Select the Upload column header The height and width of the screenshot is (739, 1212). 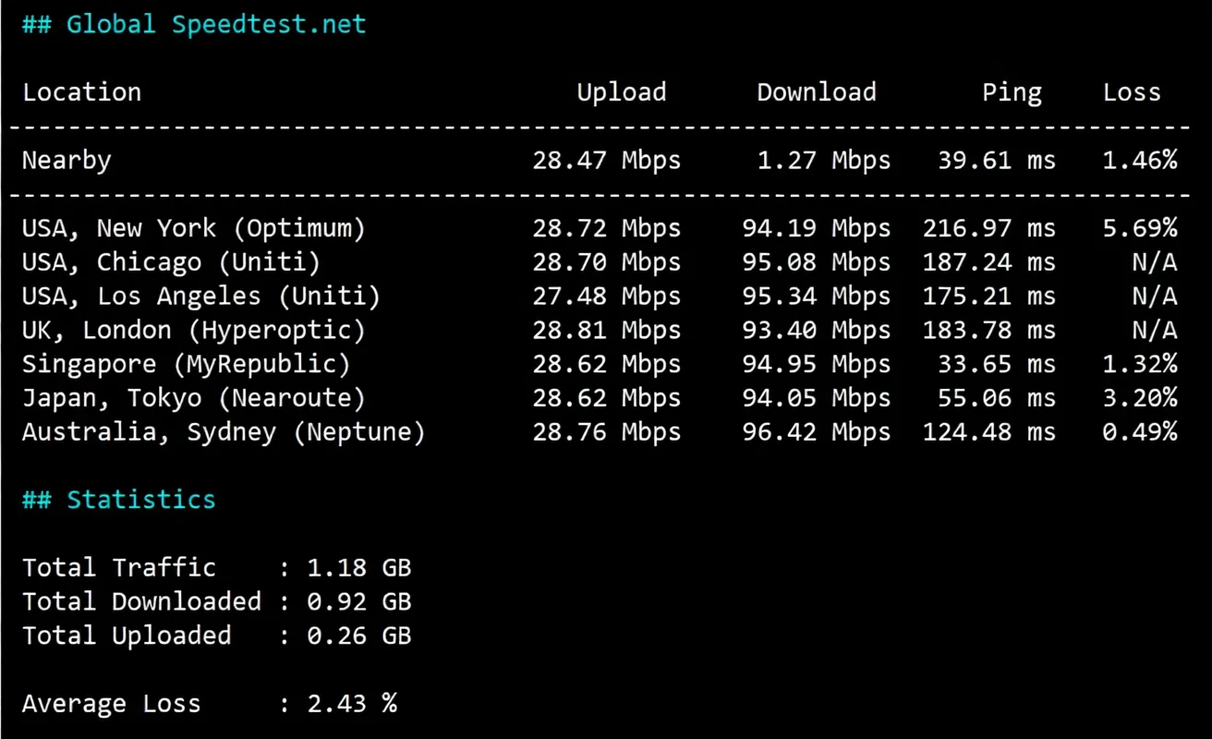coord(621,92)
